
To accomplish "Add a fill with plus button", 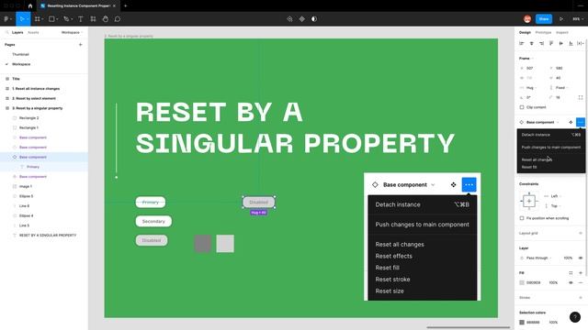I will click(x=581, y=273).
